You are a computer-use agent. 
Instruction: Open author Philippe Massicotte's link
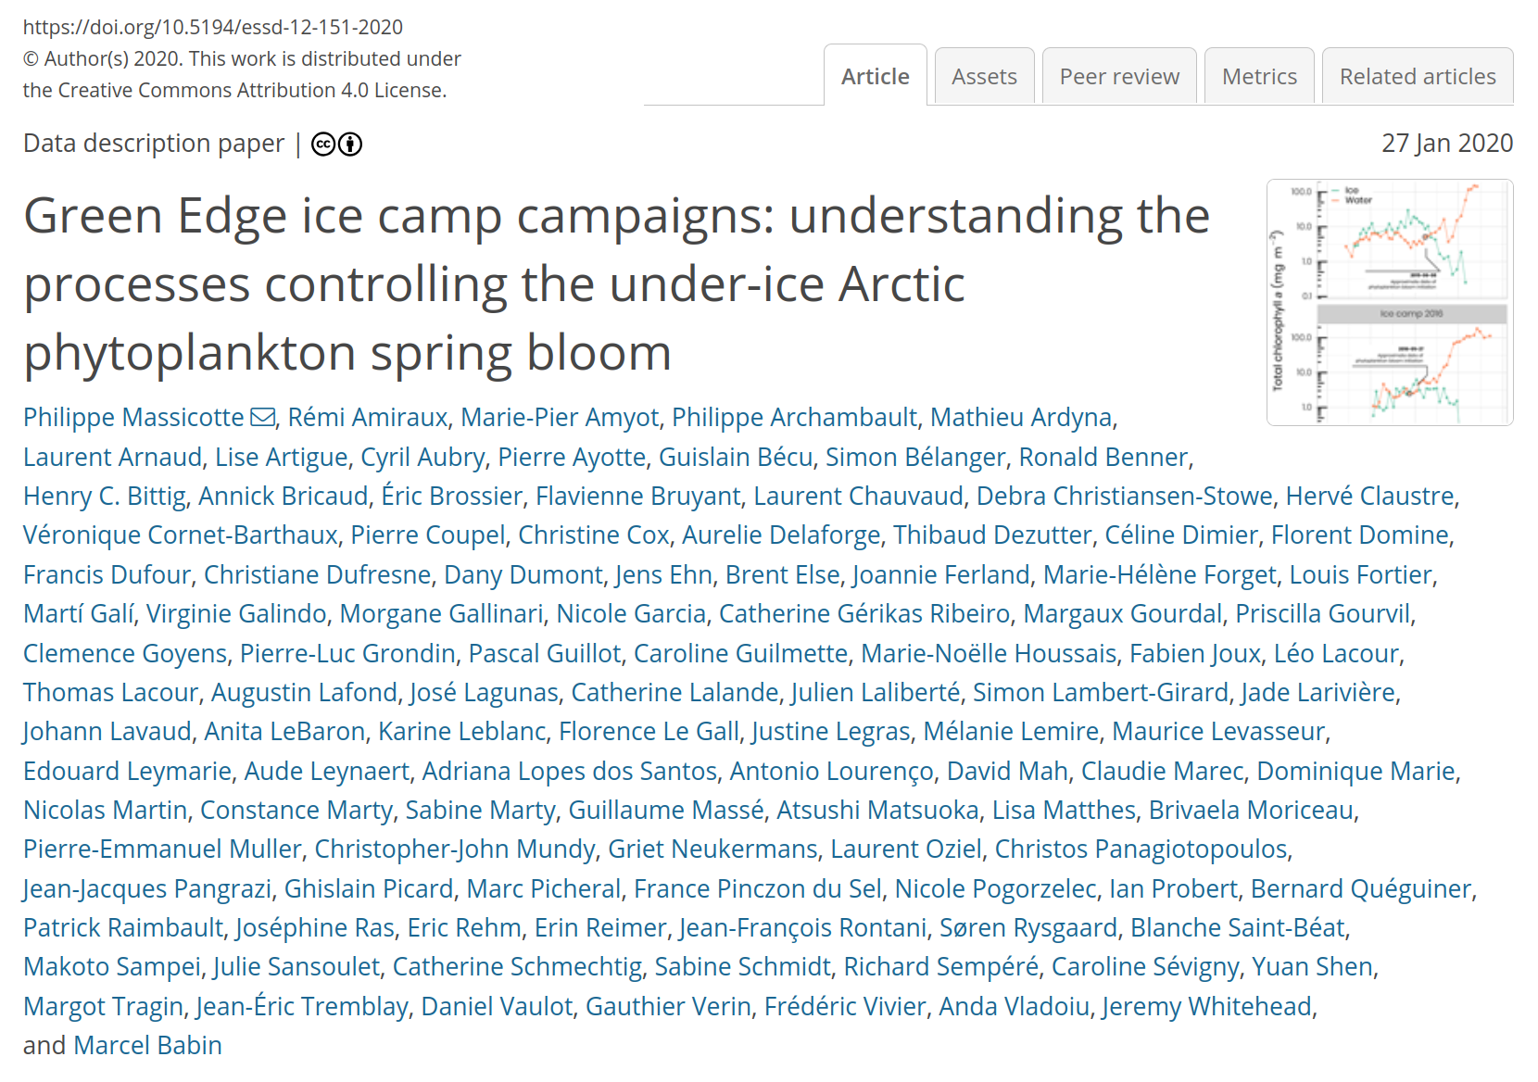pos(133,418)
